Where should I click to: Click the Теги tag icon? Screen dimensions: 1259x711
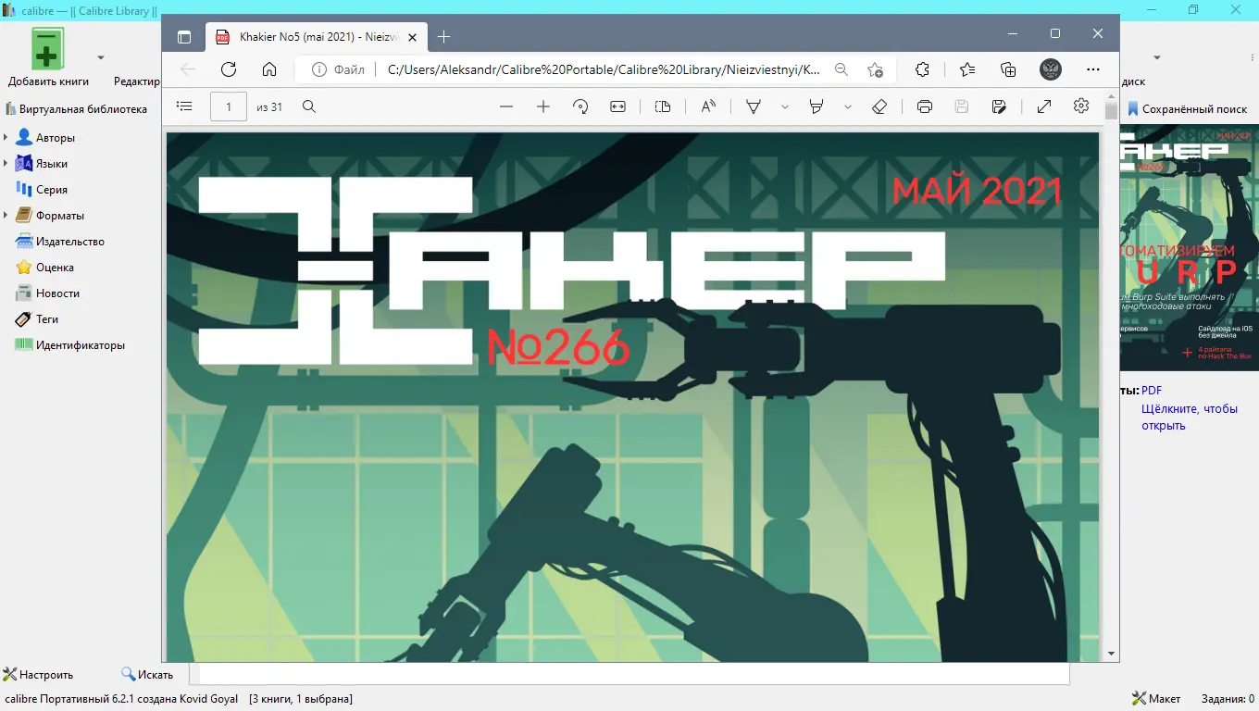[24, 319]
